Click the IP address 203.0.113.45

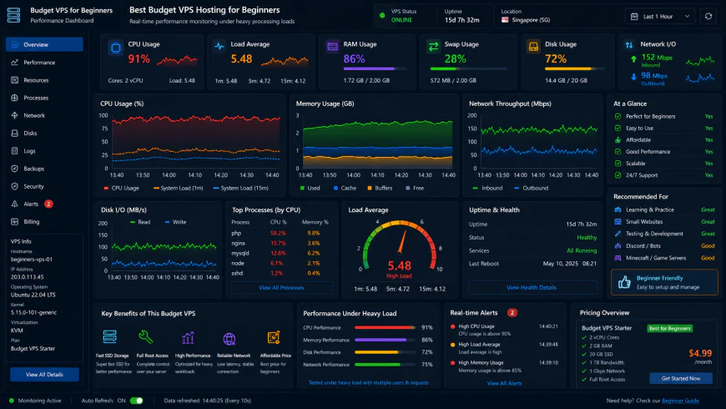pos(28,277)
